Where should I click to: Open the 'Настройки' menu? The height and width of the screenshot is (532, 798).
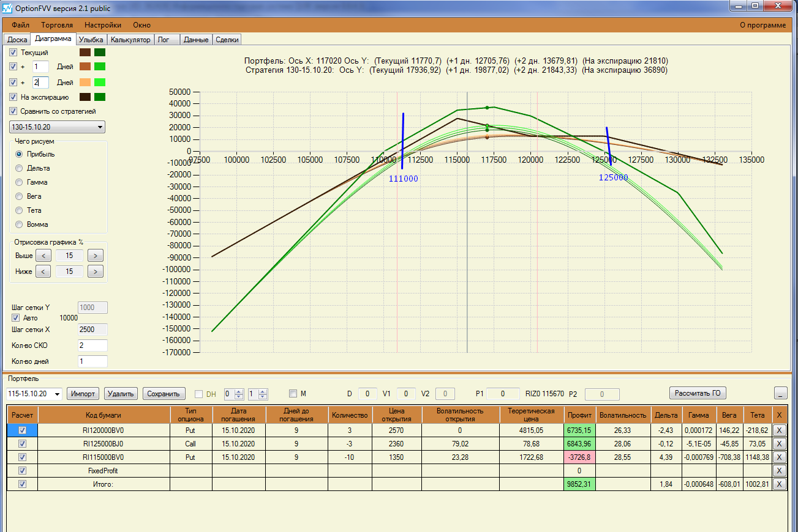[x=103, y=25]
